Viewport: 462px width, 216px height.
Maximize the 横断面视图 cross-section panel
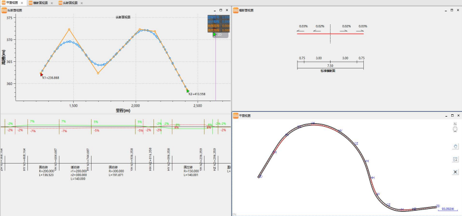(452, 10)
